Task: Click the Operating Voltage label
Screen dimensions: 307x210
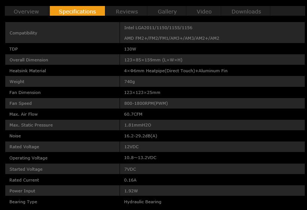Action: [x=28, y=158]
